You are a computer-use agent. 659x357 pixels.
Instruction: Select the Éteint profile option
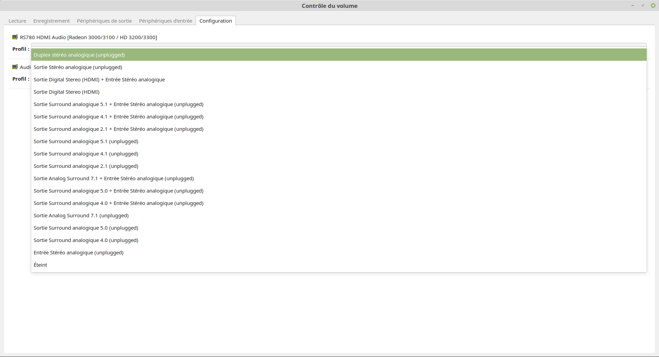[41, 265]
